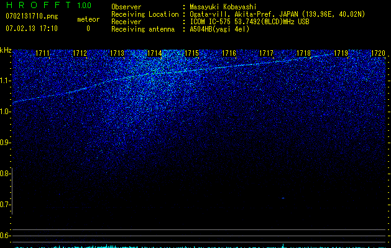
Task: Click time marker 1718
Action: [303, 53]
